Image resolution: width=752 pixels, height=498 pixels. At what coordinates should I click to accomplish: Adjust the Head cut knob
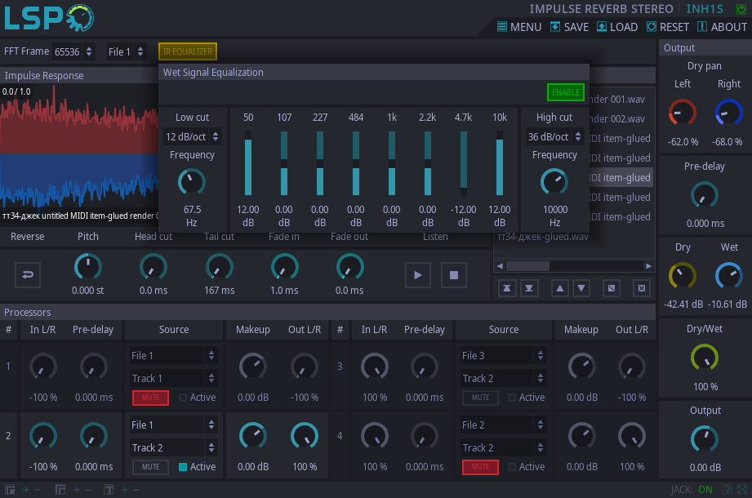click(154, 267)
